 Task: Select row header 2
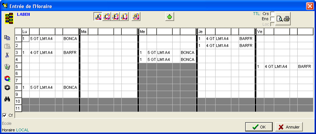coord(18,46)
